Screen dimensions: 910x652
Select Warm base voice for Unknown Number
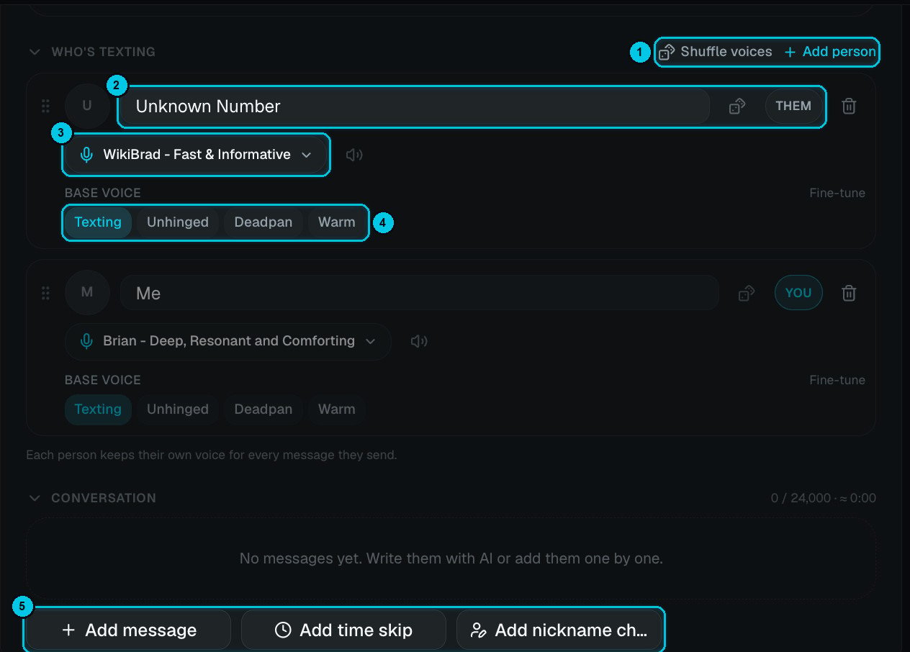point(337,222)
